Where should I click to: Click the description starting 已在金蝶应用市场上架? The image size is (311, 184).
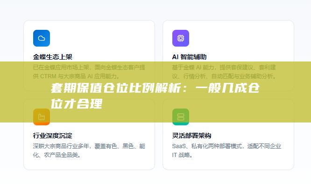[89, 72]
